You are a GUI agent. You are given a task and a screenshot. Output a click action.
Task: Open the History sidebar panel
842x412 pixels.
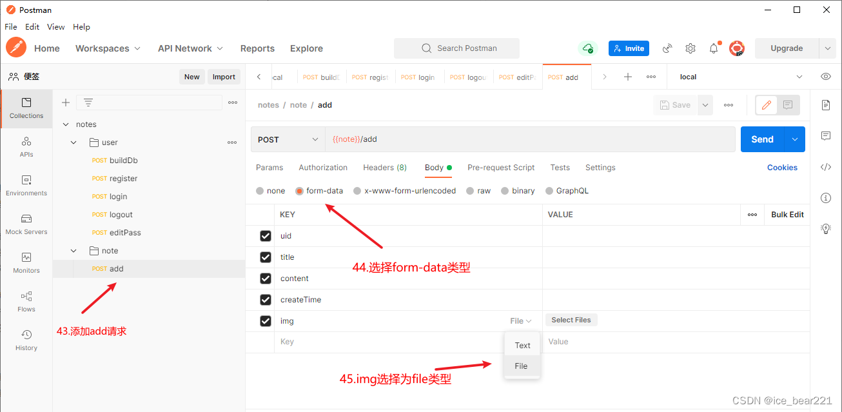point(26,340)
